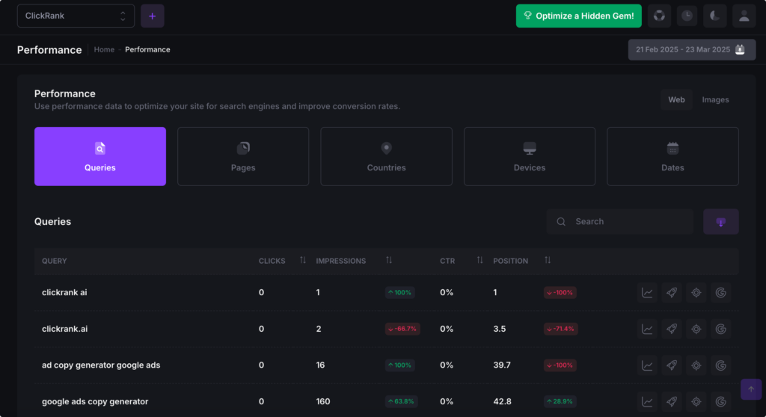Click Google icon for google ads copy generator

coord(720,402)
